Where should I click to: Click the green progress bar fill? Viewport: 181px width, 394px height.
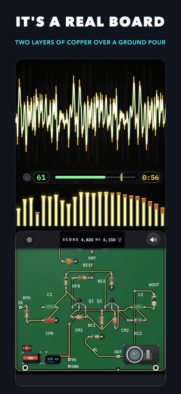pyautogui.click(x=80, y=177)
